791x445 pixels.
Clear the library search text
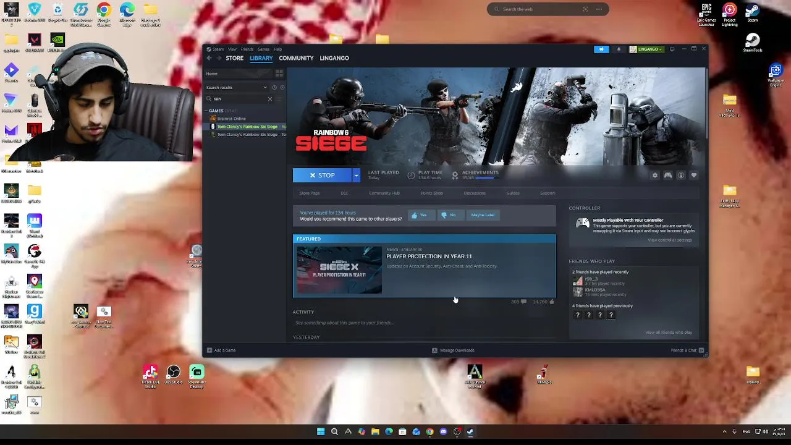tap(269, 99)
